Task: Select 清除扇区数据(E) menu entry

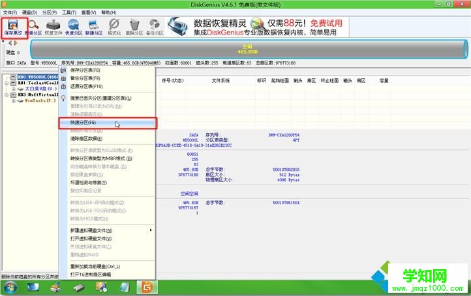Action: (x=107, y=139)
